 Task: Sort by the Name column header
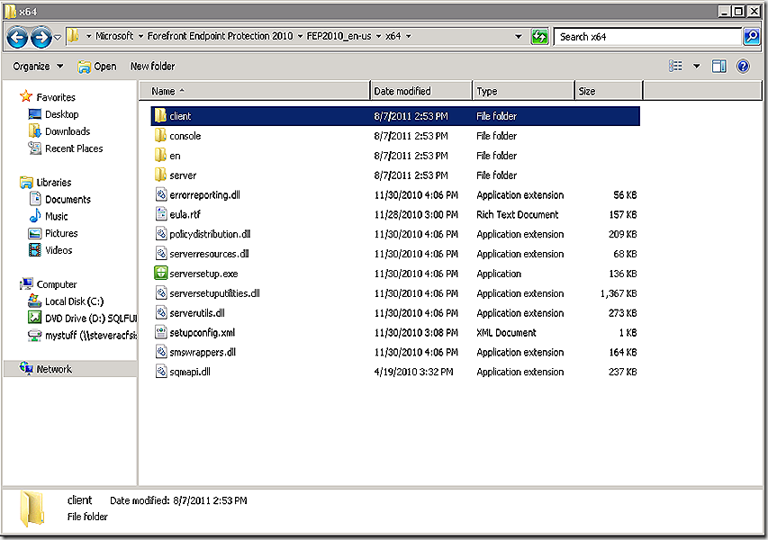(255, 91)
